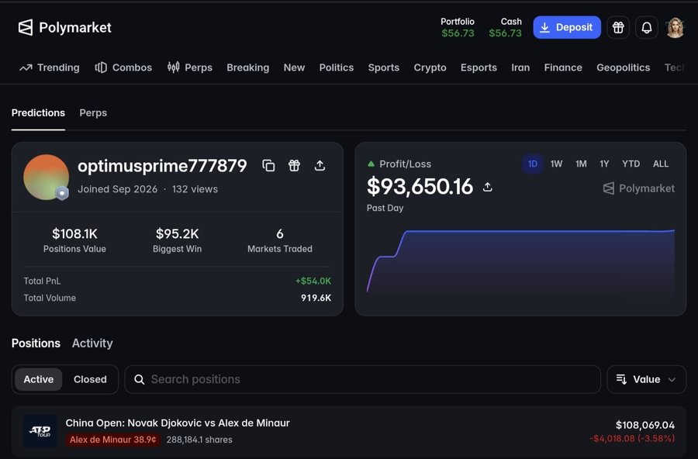Click the Deposit button
Viewport: 698px width, 459px height.
(x=567, y=28)
